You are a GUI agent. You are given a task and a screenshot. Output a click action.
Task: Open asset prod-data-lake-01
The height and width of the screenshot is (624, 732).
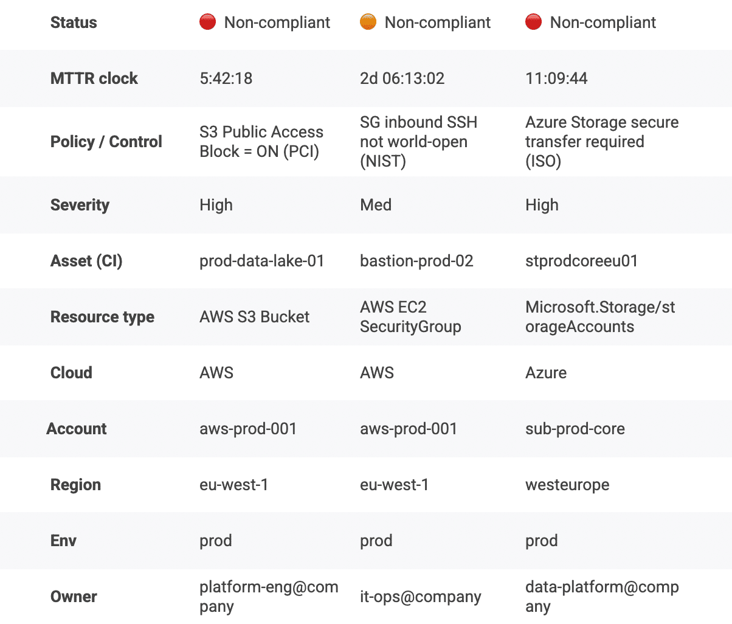(261, 261)
